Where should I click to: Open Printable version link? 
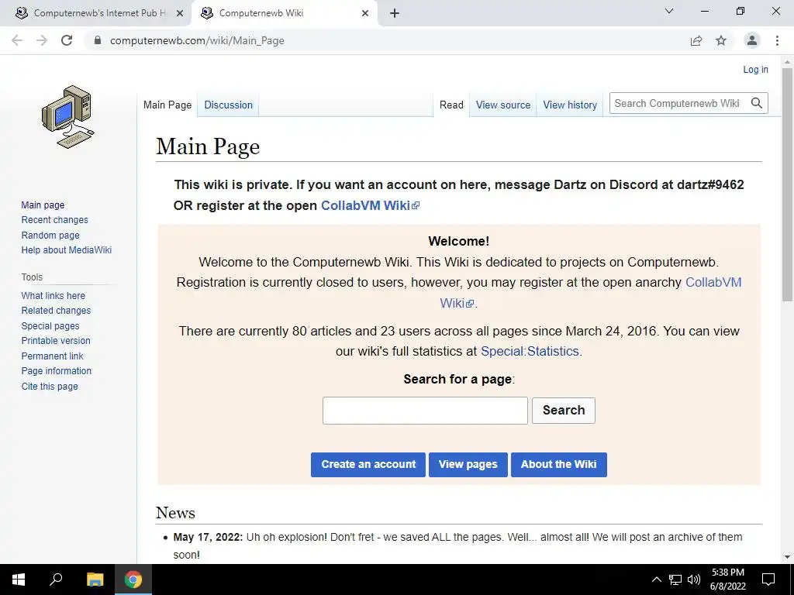pos(56,341)
